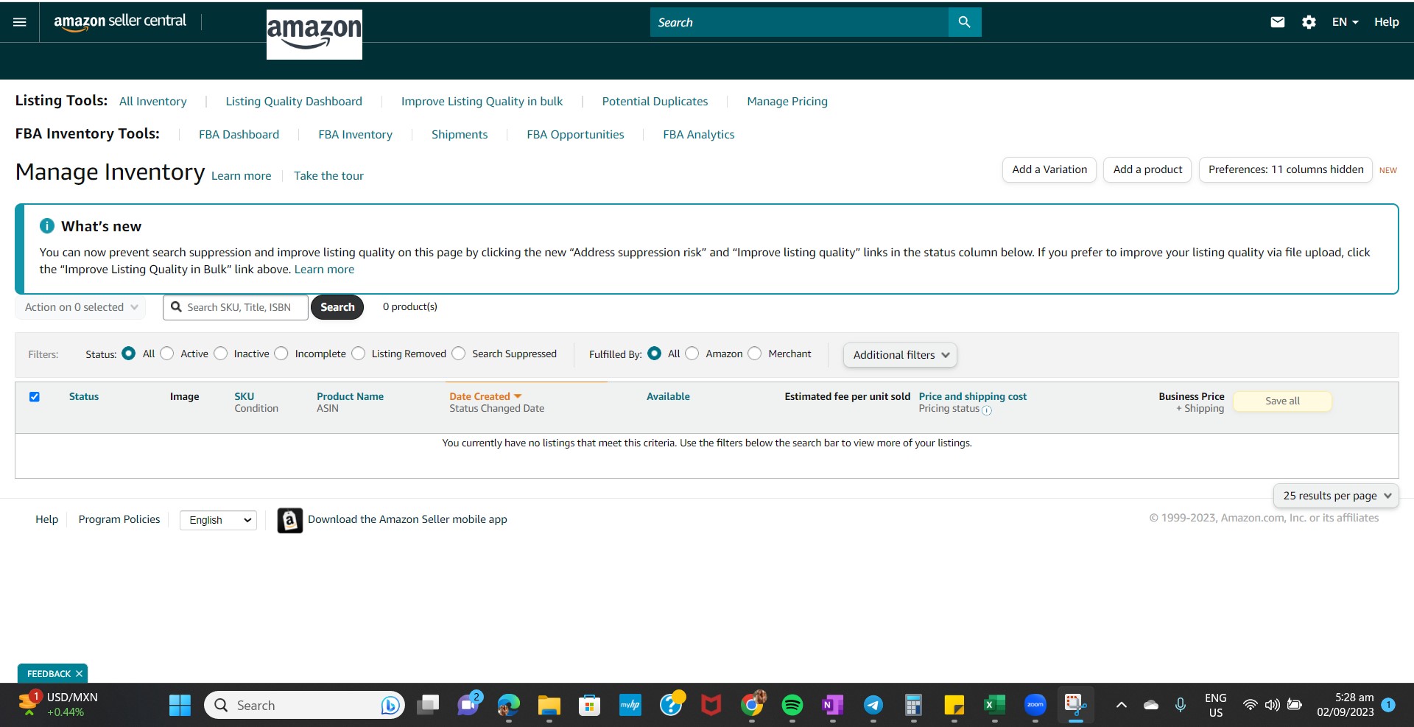1414x727 pixels.
Task: Sort by Date Created column
Action: tap(485, 396)
